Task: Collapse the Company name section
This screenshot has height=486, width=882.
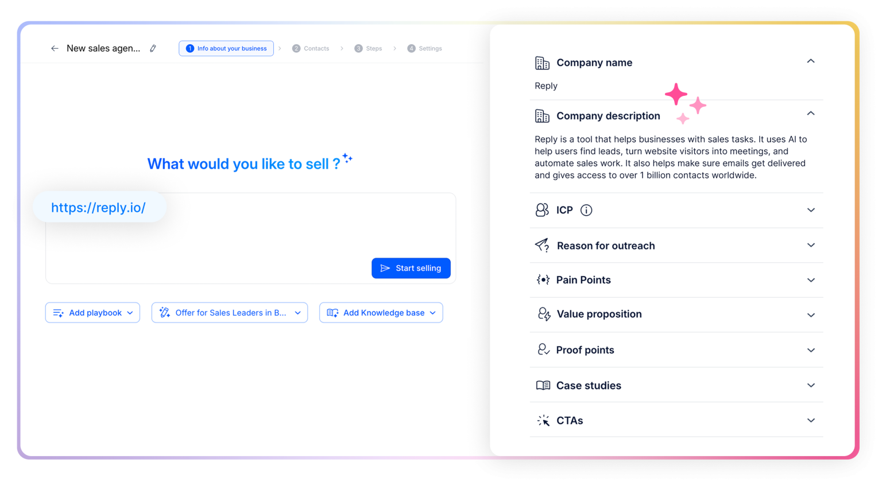Action: 811,61
